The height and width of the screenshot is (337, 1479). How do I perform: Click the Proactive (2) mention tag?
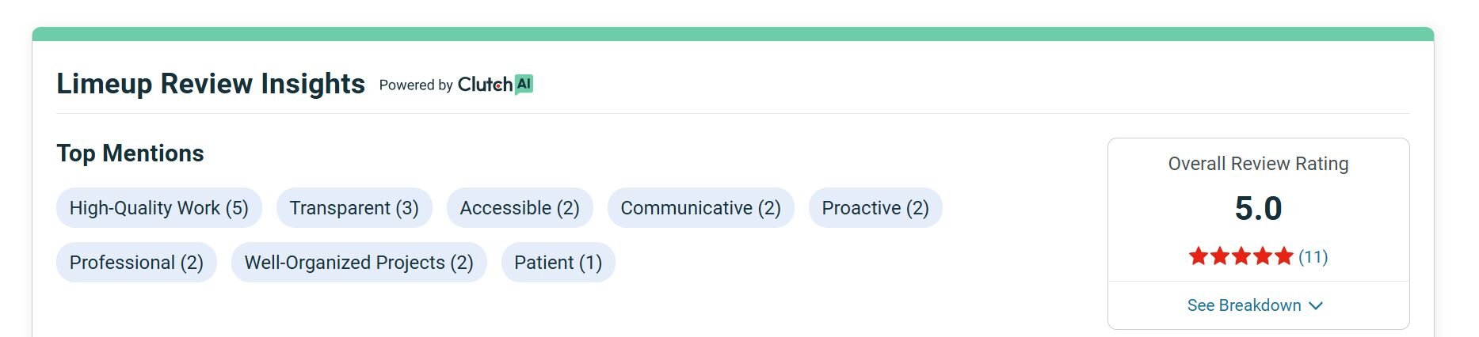coord(875,208)
